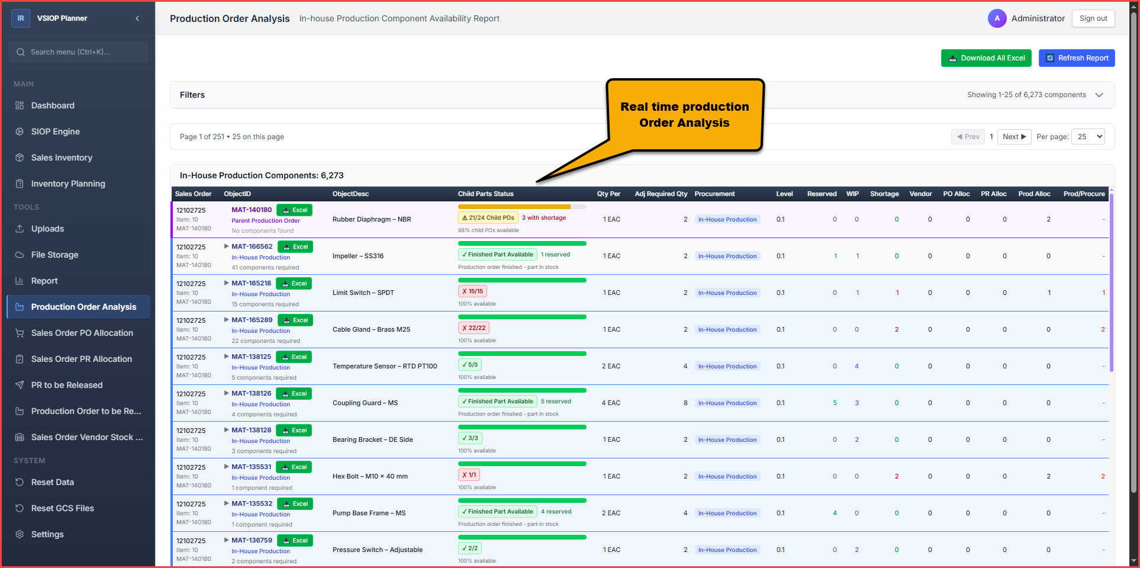Click the Settings gear icon
This screenshot has width=1140, height=568.
pyautogui.click(x=20, y=534)
